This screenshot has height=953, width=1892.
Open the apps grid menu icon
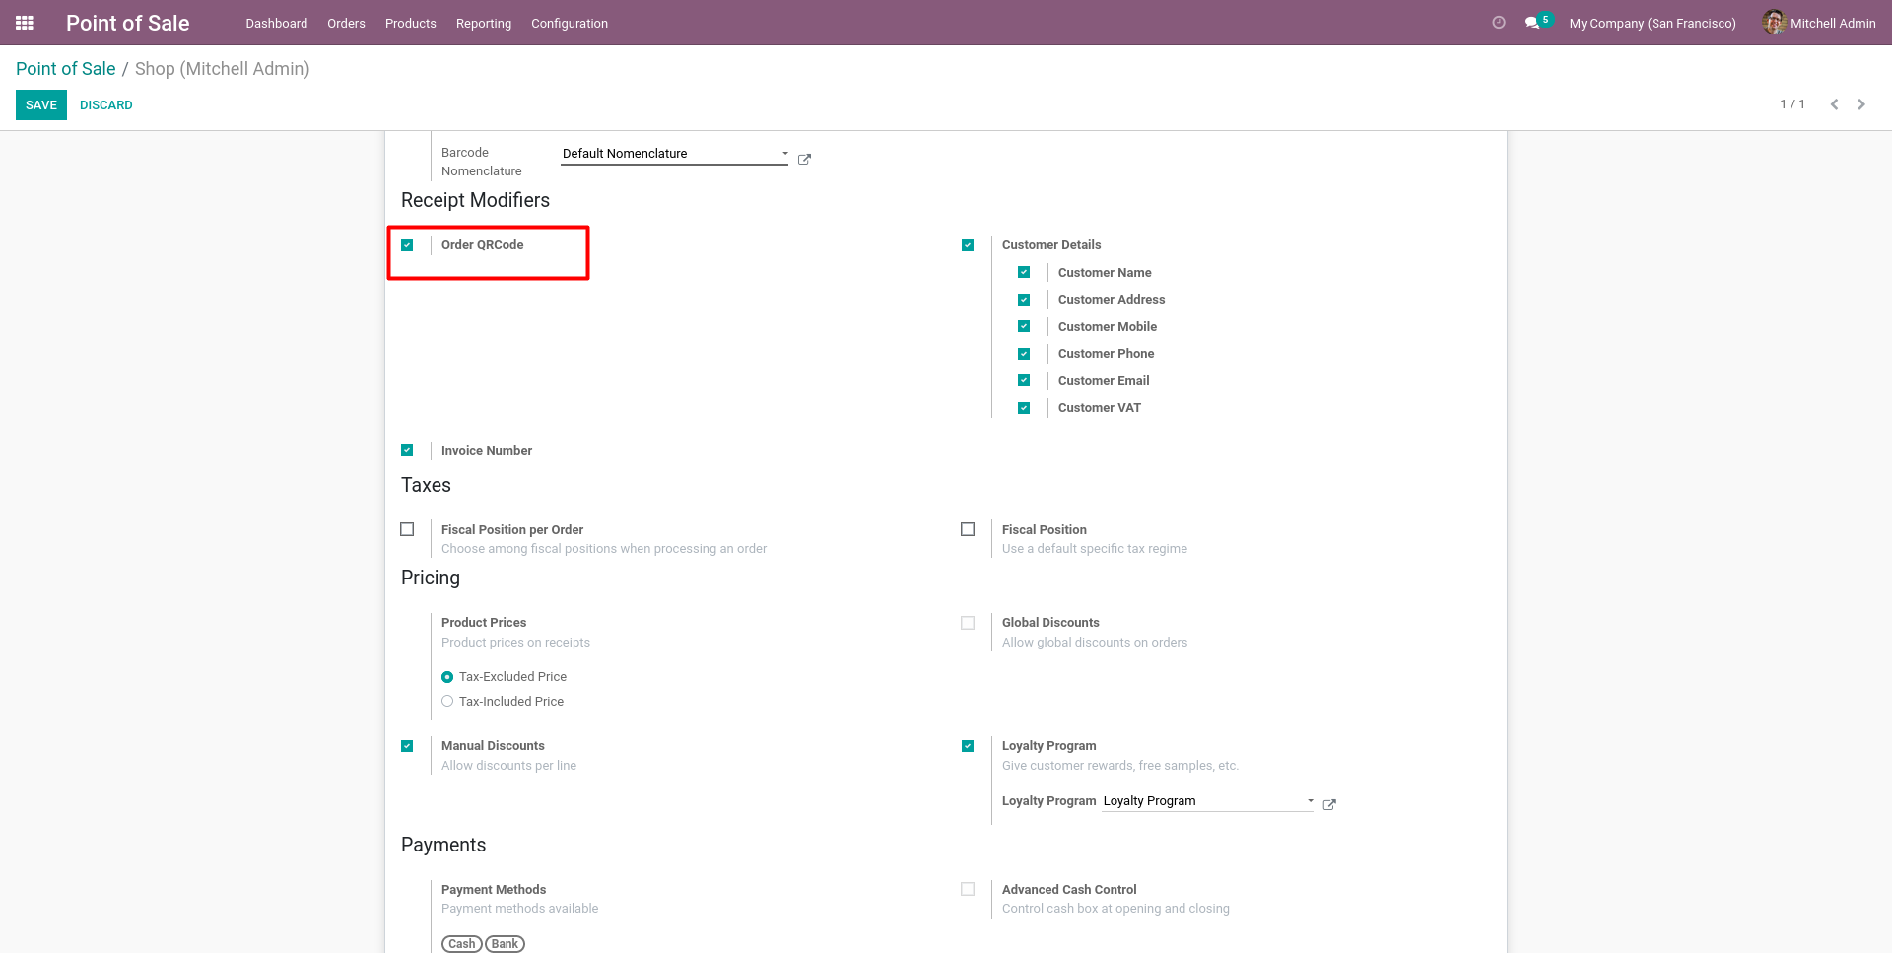click(25, 23)
